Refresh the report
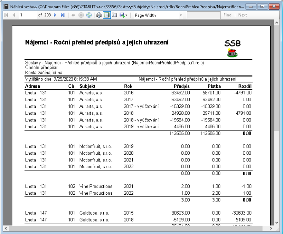Viewport: 283px width, 234px height. coord(89,15)
